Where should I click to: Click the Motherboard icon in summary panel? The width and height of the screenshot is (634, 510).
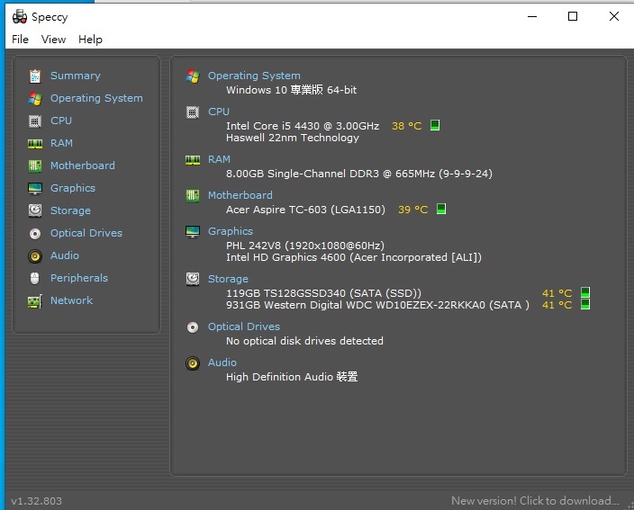coord(193,196)
